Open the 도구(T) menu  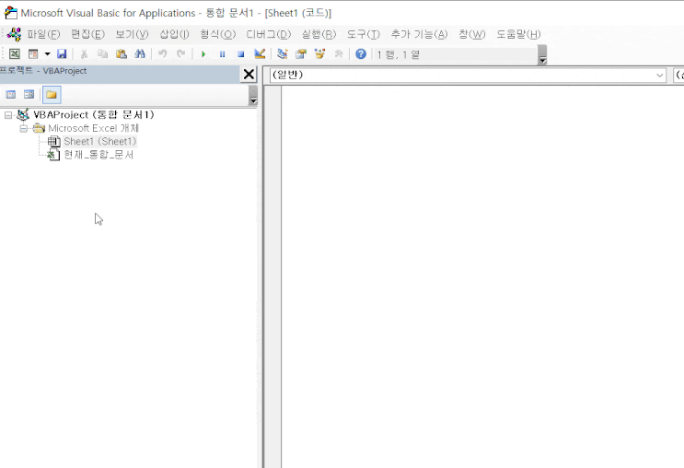tap(363, 34)
